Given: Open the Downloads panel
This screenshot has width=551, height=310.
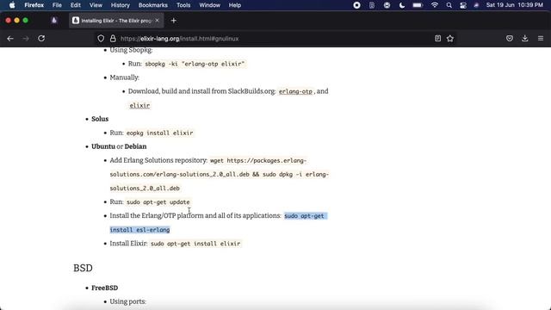Looking at the screenshot, I should pyautogui.click(x=525, y=39).
